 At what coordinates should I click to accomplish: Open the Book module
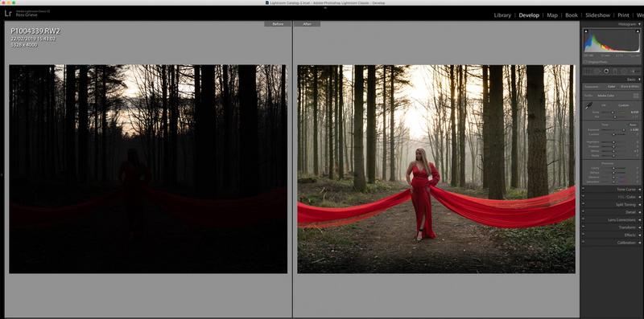[572, 15]
